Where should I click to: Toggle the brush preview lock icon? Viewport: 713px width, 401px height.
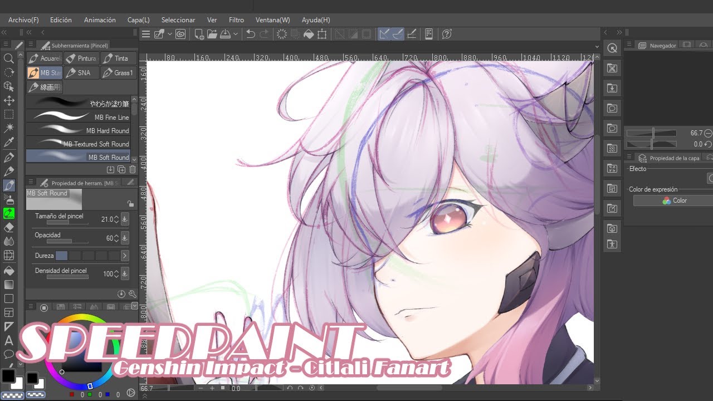click(130, 204)
